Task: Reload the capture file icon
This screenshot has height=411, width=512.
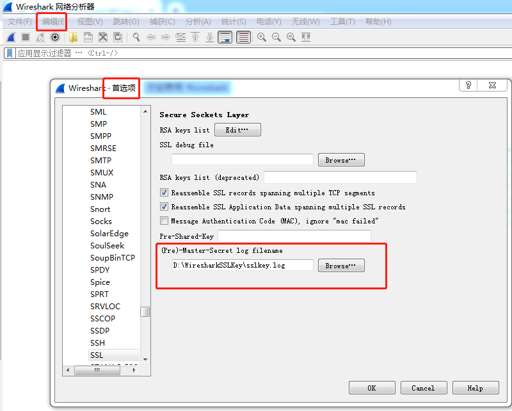Action: pos(118,37)
